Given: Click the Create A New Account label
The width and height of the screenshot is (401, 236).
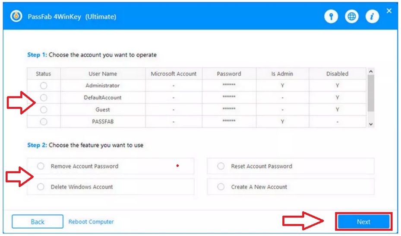Looking at the screenshot, I should click(x=259, y=187).
